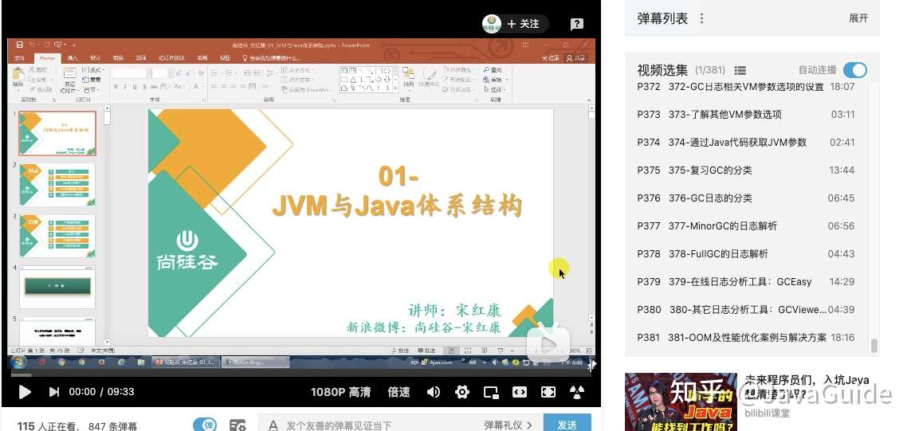
Task: Open the 弹幕列表 three-dot menu
Action: pyautogui.click(x=701, y=18)
